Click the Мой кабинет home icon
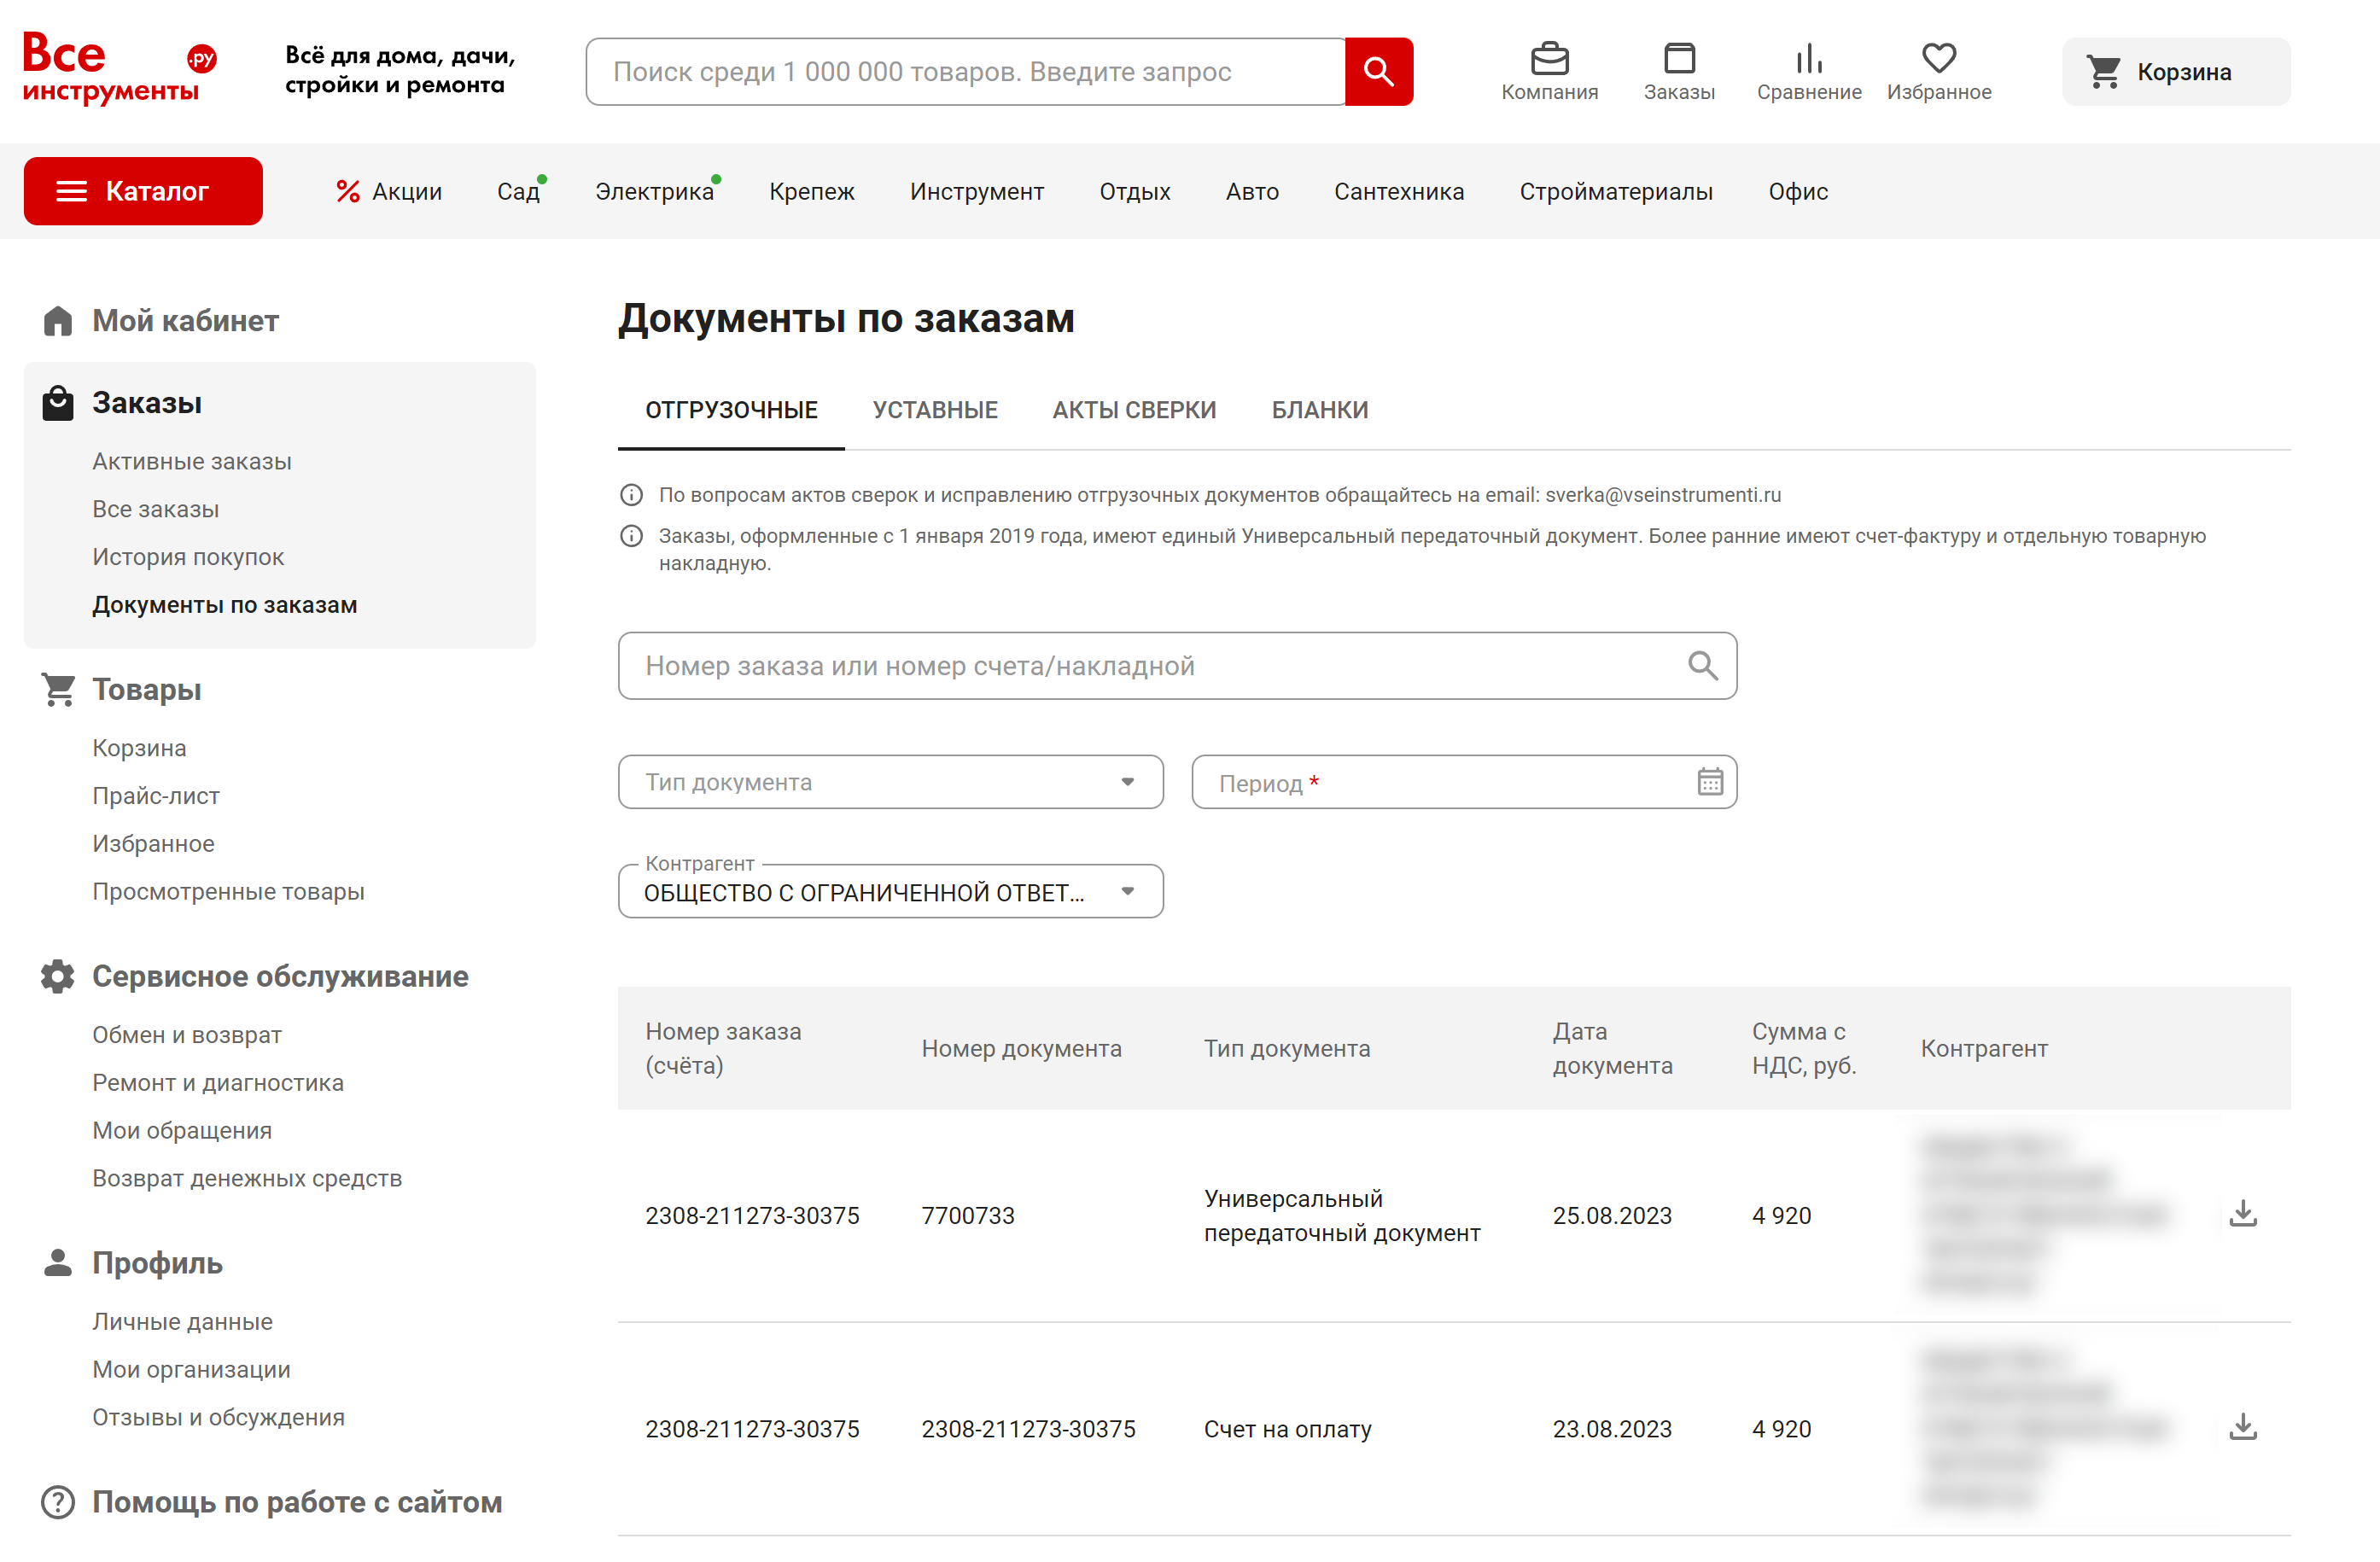The width and height of the screenshot is (2380, 1562). tap(58, 321)
